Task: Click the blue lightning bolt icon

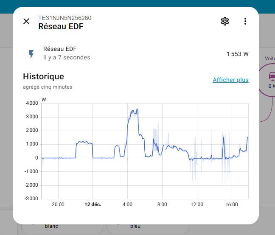Action: click(31, 54)
